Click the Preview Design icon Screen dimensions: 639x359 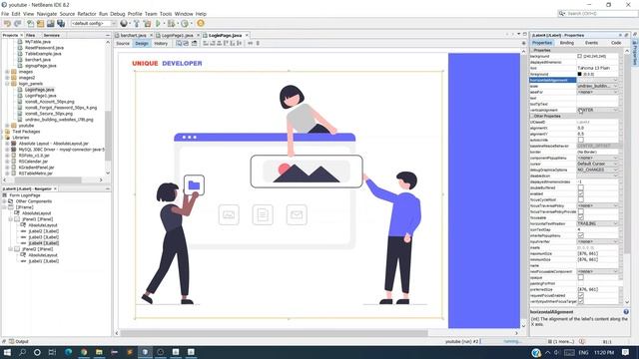194,43
